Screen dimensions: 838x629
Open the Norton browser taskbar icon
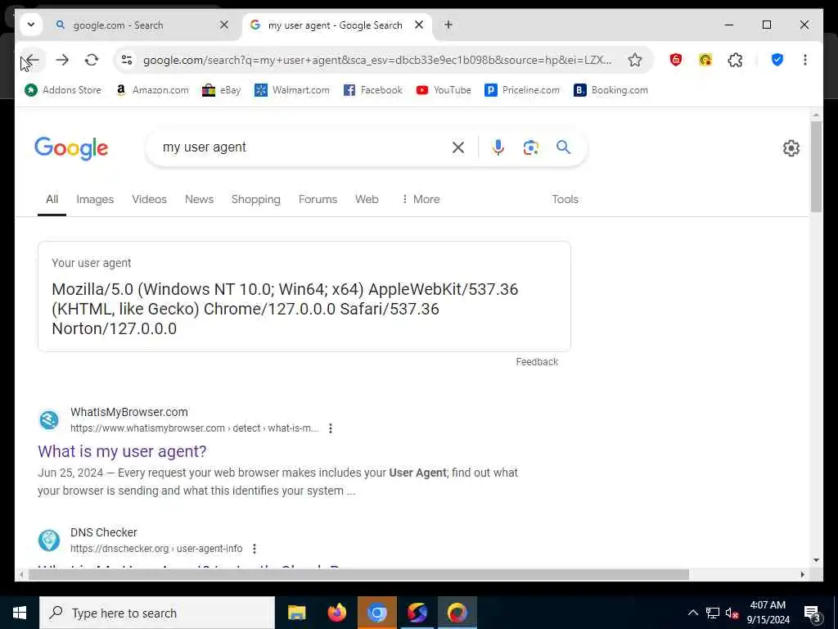click(457, 613)
